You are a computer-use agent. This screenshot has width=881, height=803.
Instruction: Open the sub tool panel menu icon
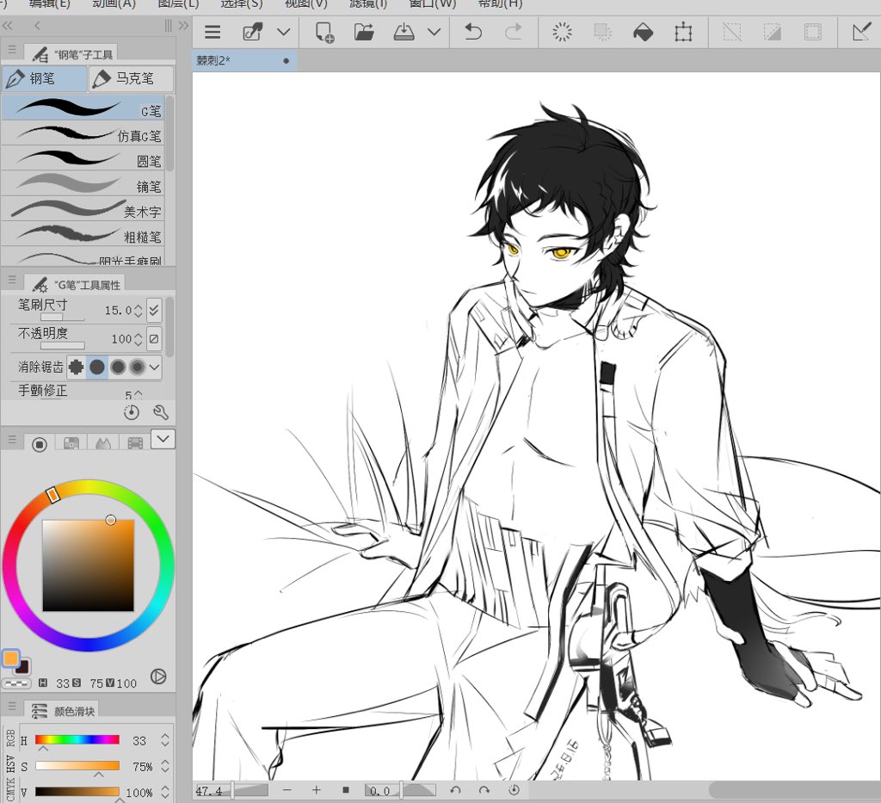[12, 49]
